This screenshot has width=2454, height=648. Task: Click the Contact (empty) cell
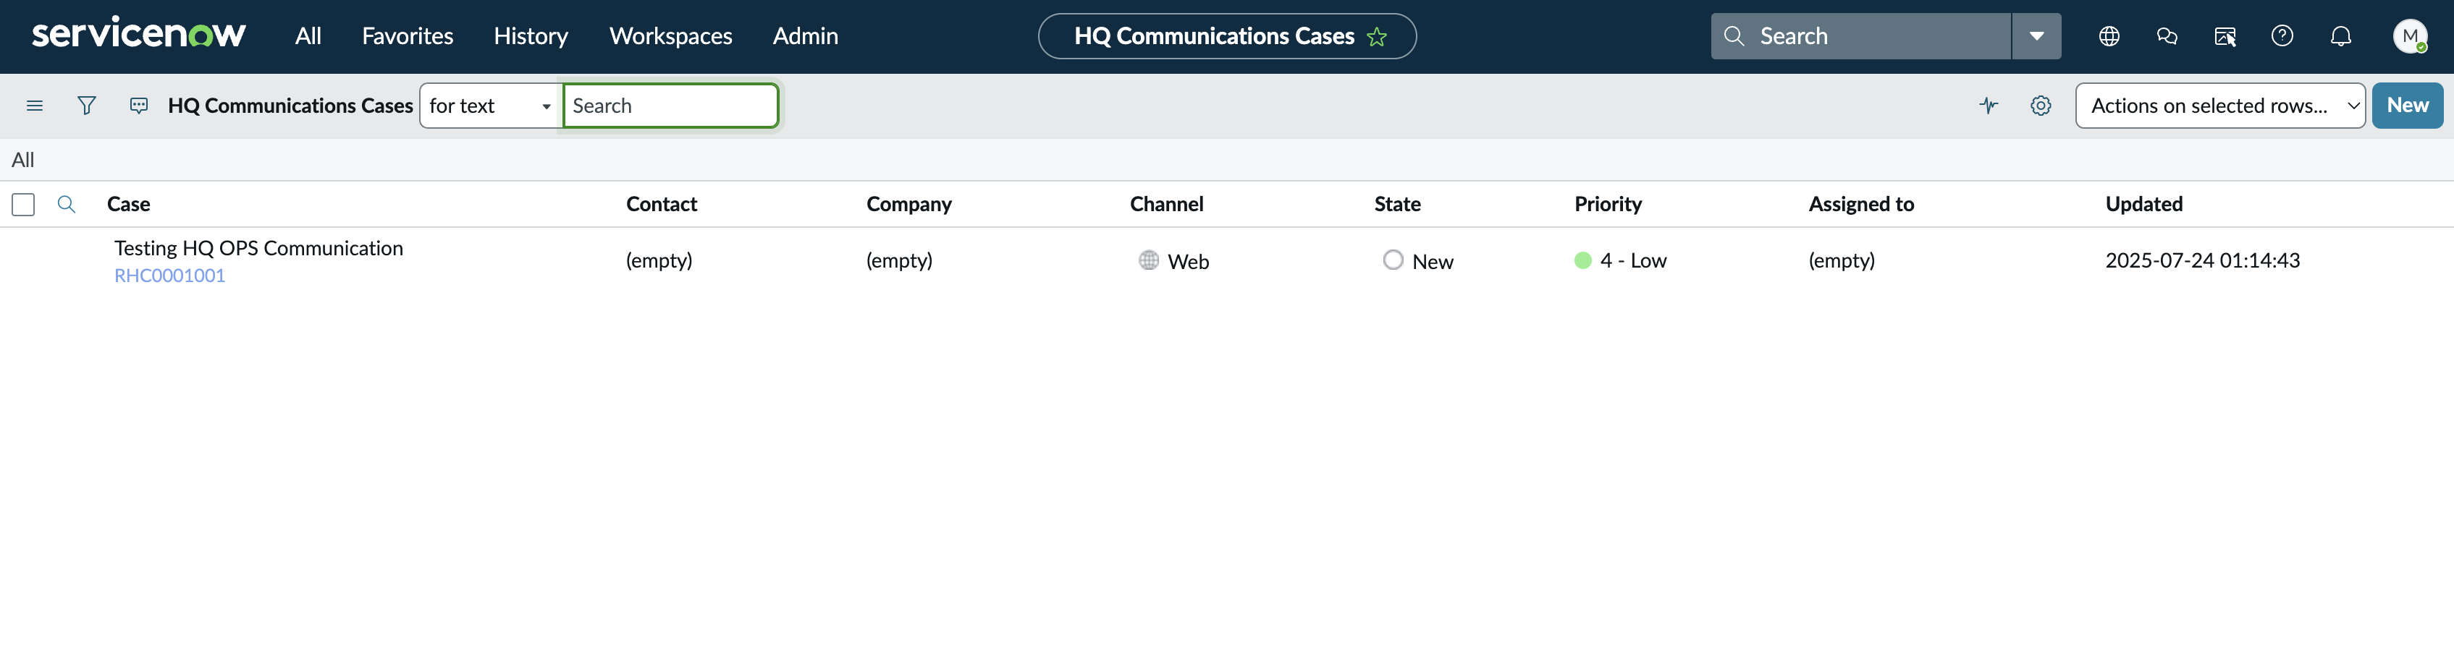(659, 260)
